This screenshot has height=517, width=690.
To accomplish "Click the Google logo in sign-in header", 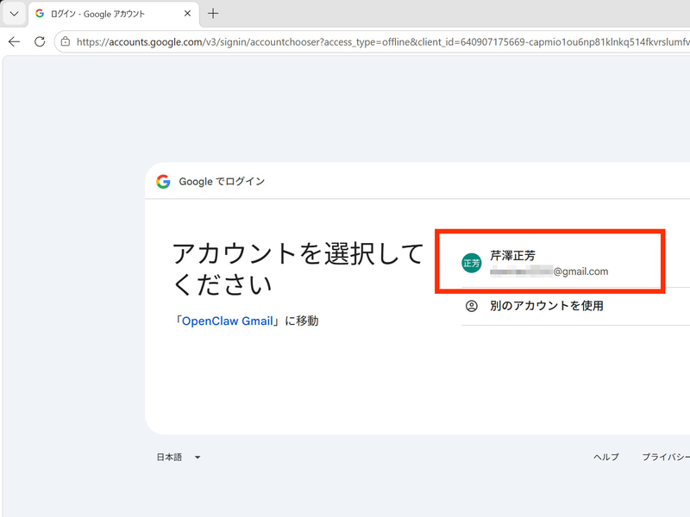I will point(163,182).
